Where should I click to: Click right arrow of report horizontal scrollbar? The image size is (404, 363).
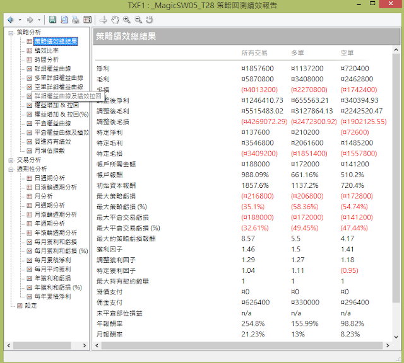388,345
